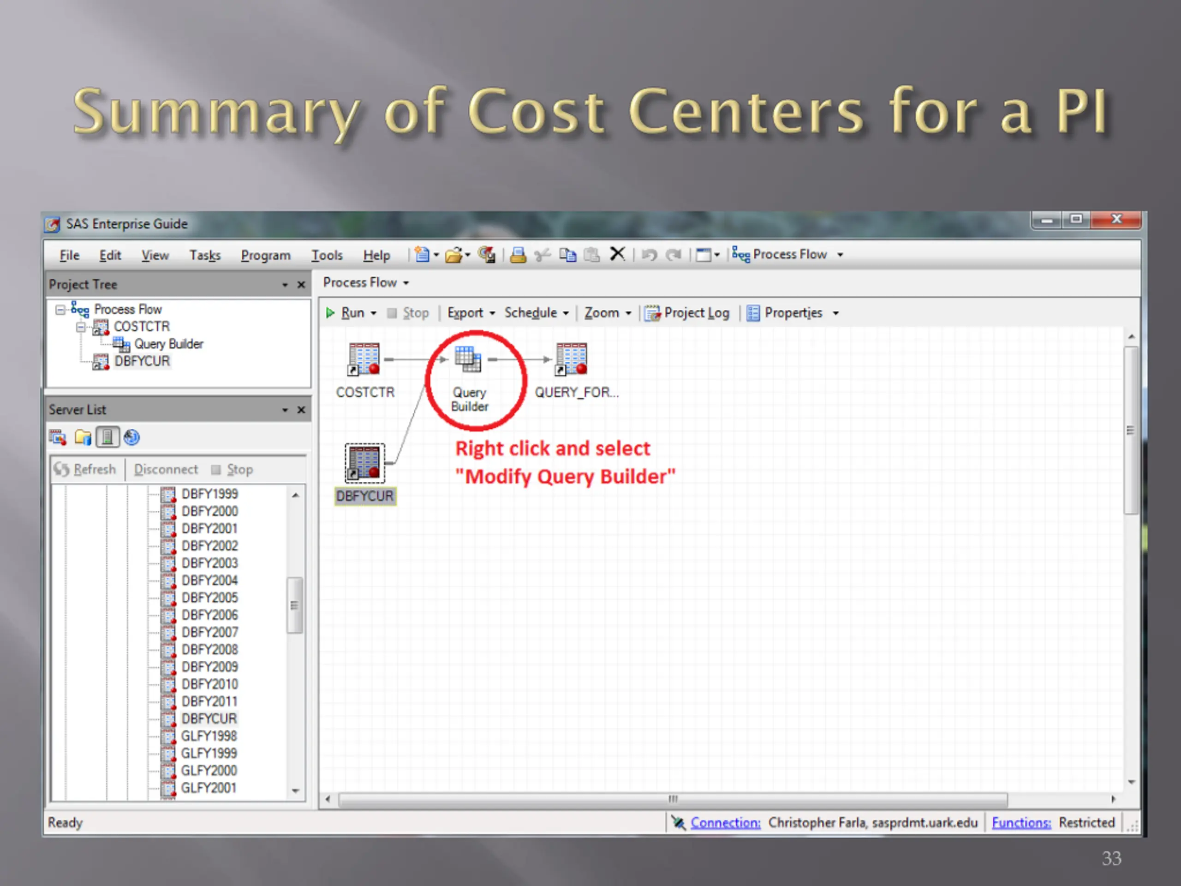This screenshot has height=886, width=1181.
Task: Click the Refresh button in Server List
Action: pyautogui.click(x=85, y=469)
